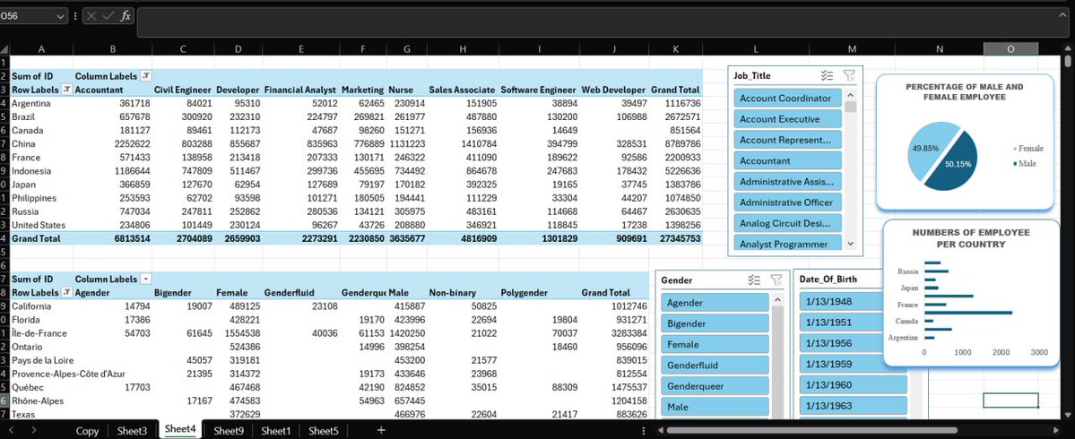Select 1/13/1948 in Date_Of_Birth slicer
Image resolution: width=1075 pixels, height=439 pixels.
pos(840,302)
